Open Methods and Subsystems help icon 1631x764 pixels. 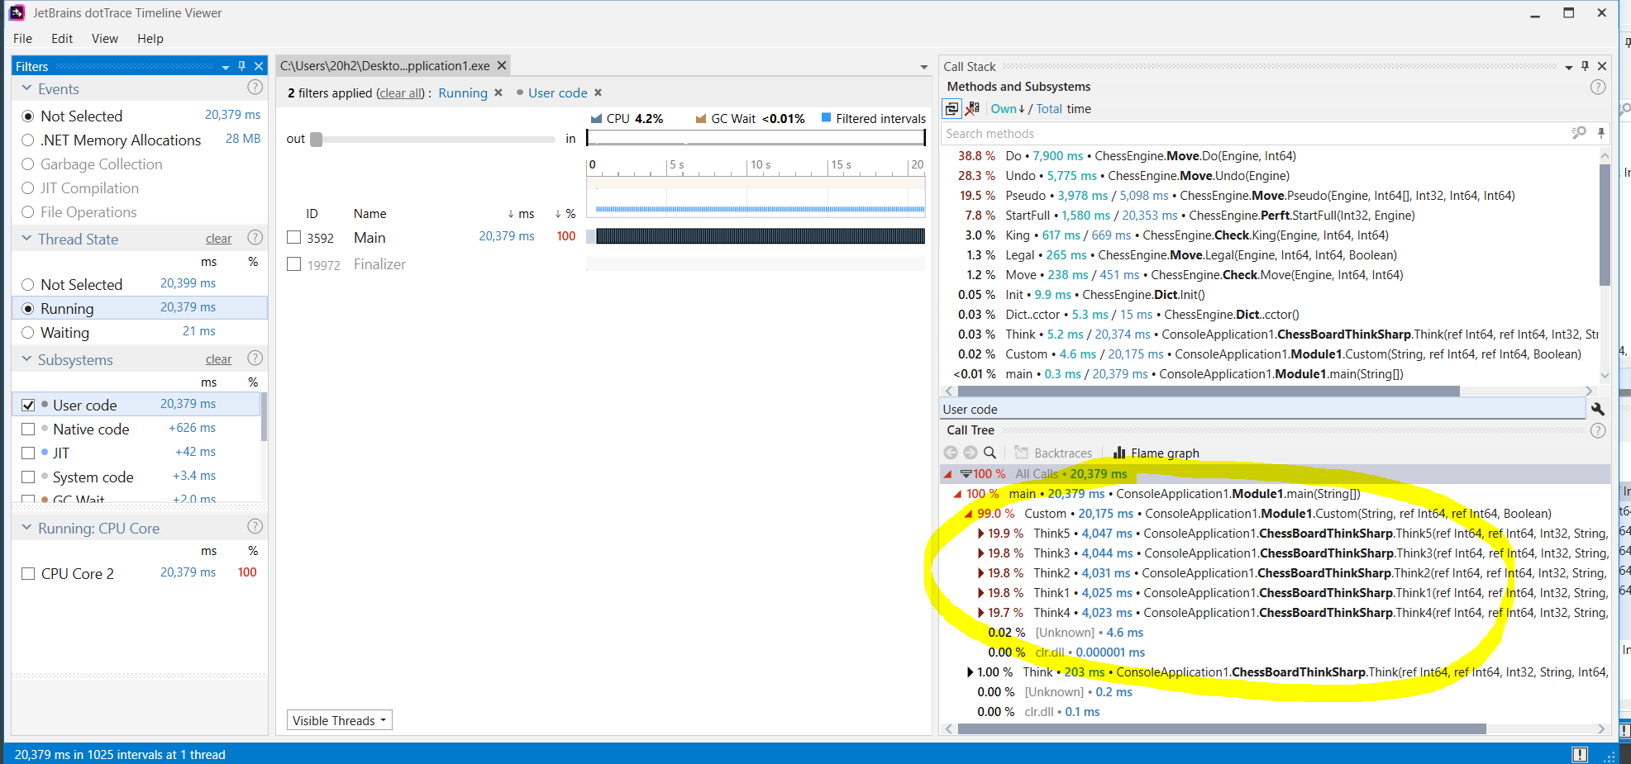(x=1598, y=87)
